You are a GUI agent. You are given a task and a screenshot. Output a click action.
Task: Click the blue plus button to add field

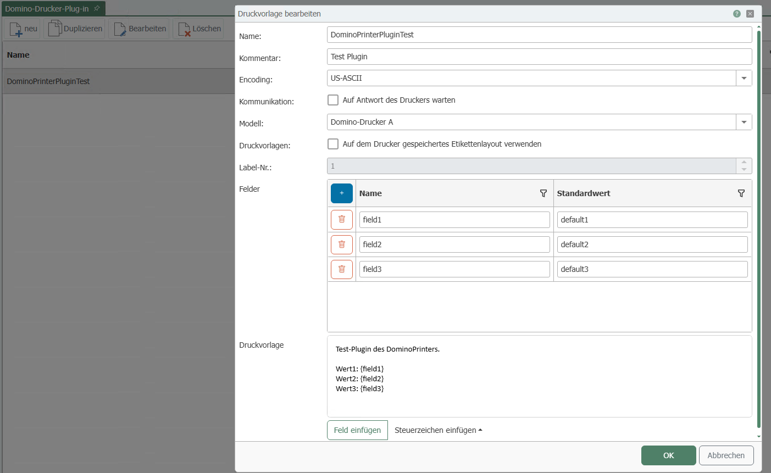[x=341, y=193]
